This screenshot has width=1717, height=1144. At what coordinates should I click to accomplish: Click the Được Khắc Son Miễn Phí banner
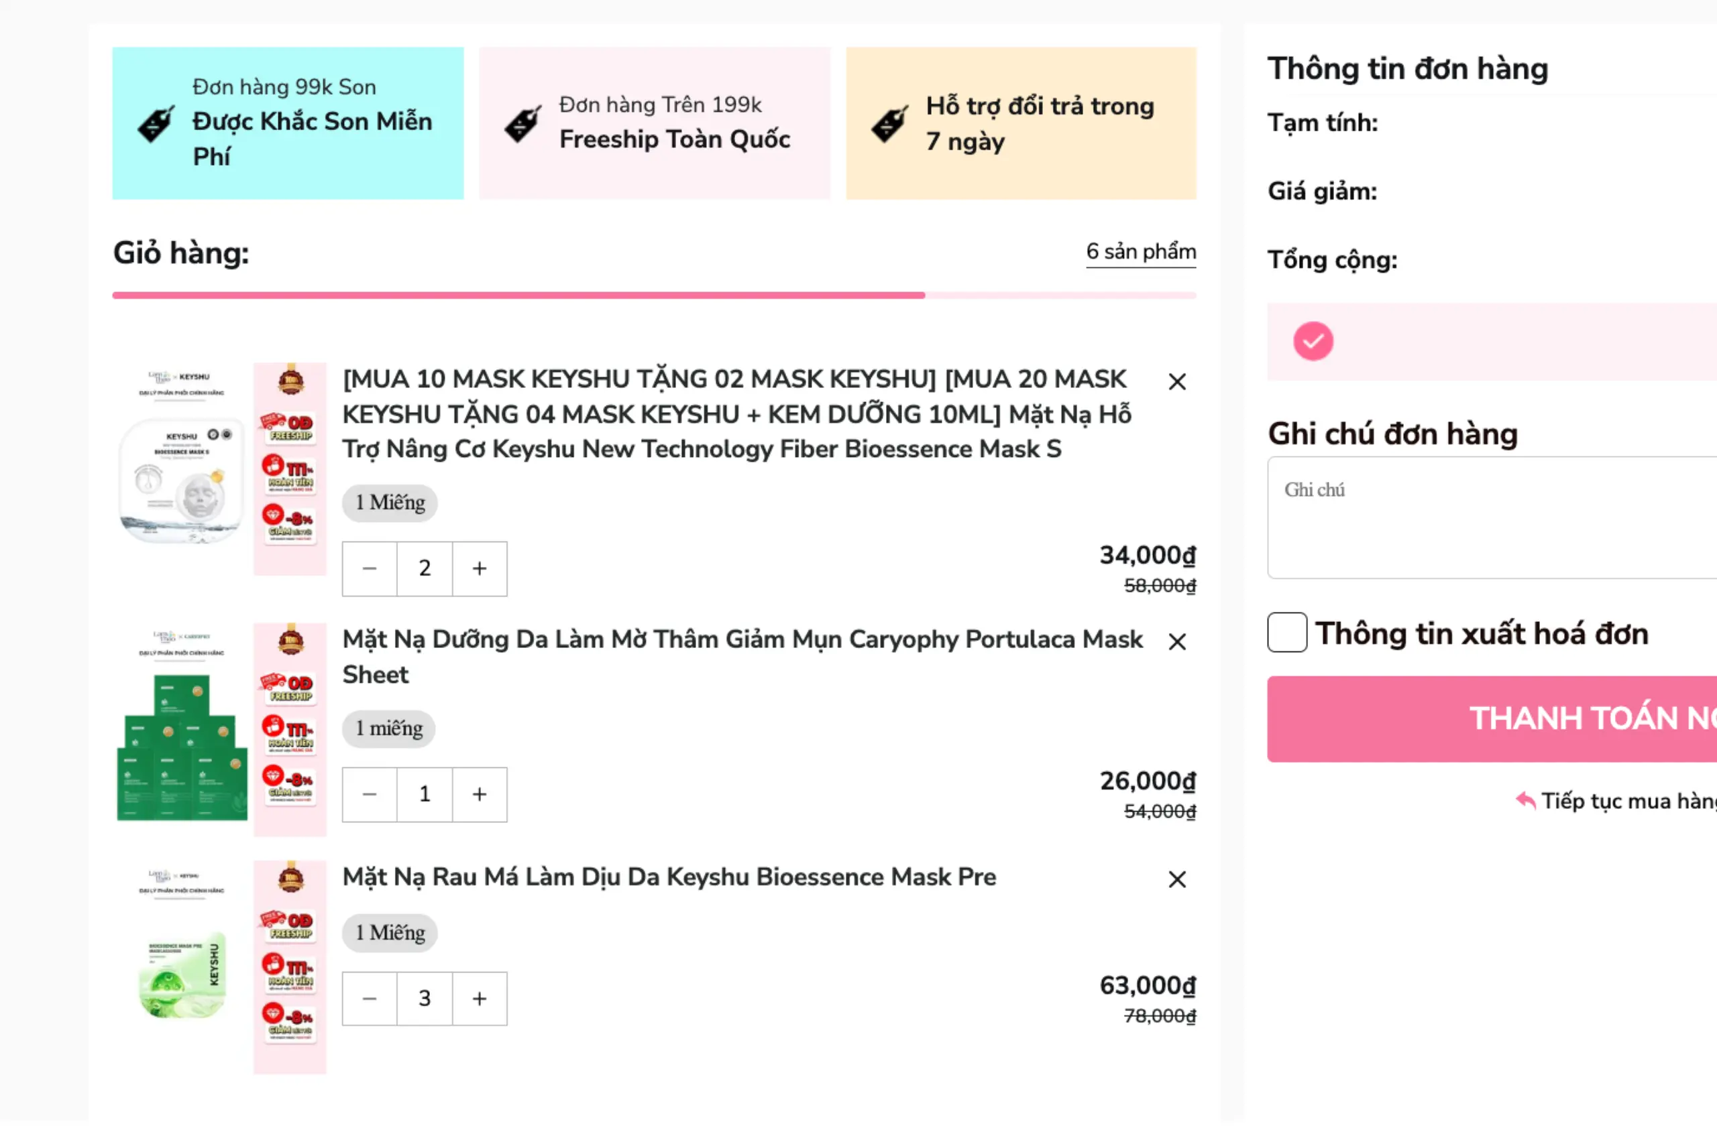click(288, 123)
